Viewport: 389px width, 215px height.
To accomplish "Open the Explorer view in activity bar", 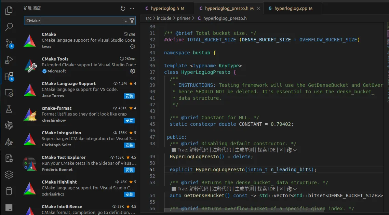I will [x=9, y=11].
